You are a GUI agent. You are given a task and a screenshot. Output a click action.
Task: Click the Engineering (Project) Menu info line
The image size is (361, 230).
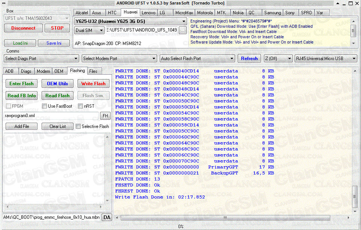pyautogui.click(x=231, y=21)
